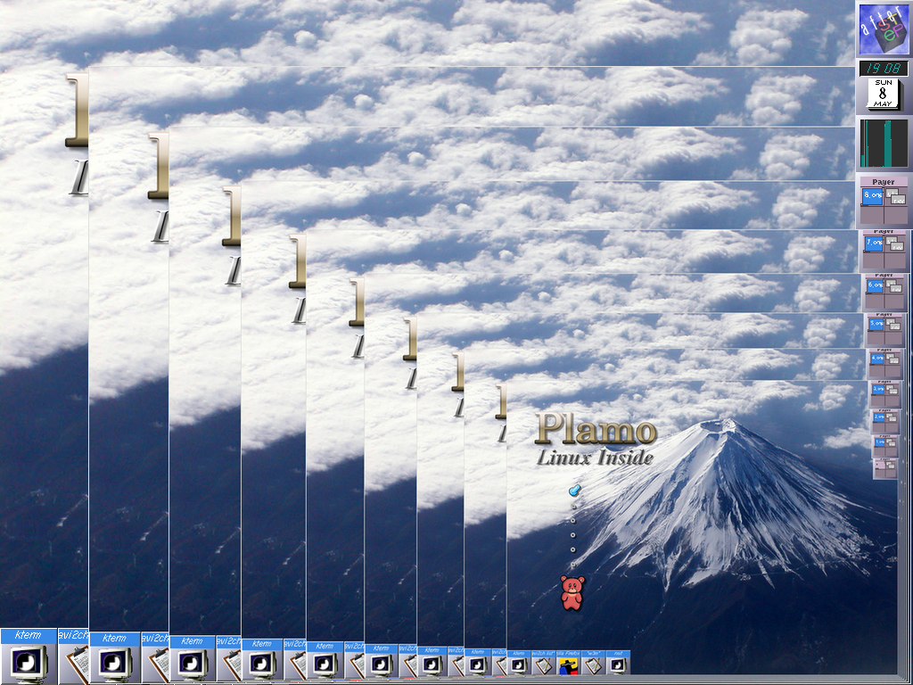Select the Pager cell labelled 7.png

click(874, 243)
